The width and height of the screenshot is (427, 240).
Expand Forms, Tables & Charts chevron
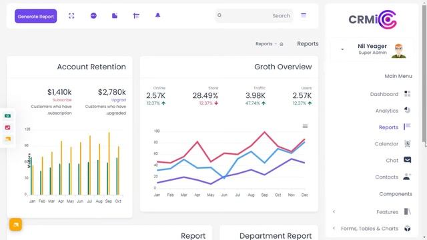tap(334, 228)
